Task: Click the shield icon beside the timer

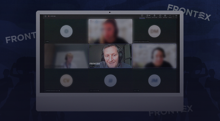Action: (x=45, y=16)
